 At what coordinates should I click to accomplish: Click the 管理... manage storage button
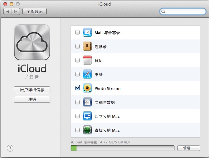coord(188,148)
